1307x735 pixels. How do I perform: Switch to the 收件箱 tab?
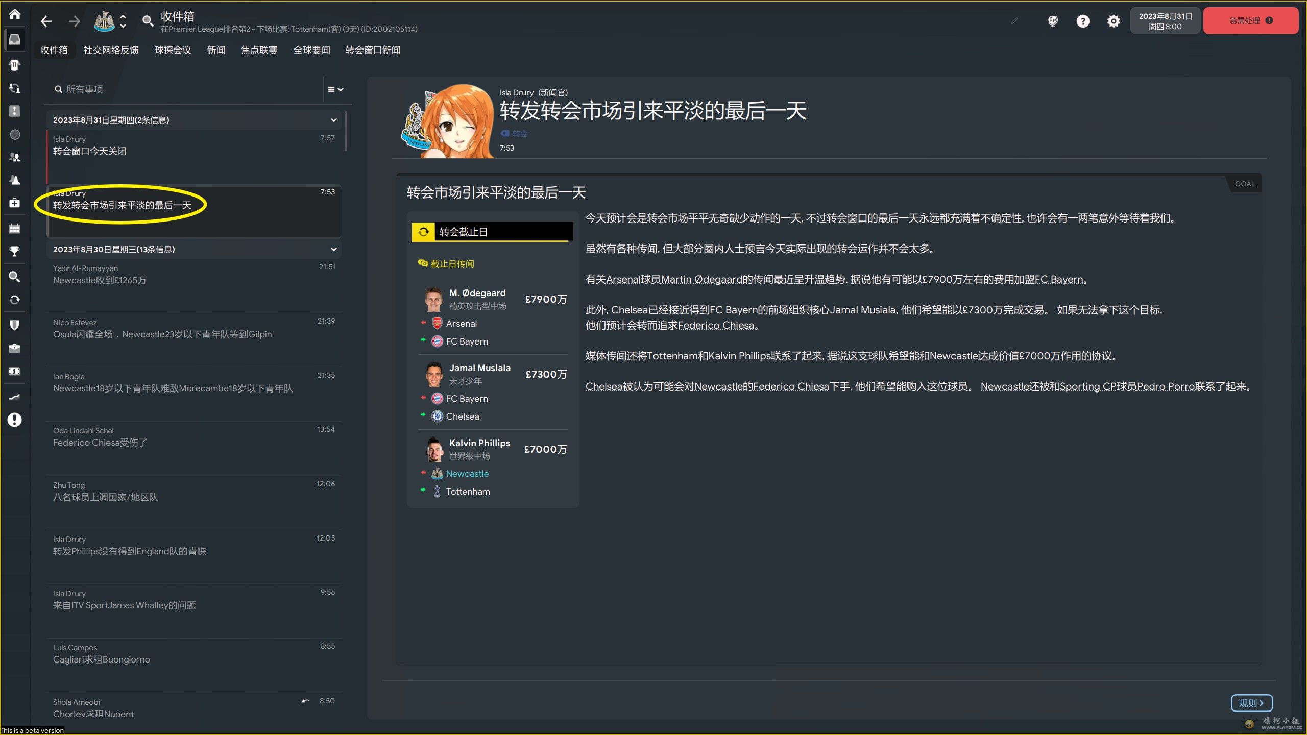[x=54, y=50]
